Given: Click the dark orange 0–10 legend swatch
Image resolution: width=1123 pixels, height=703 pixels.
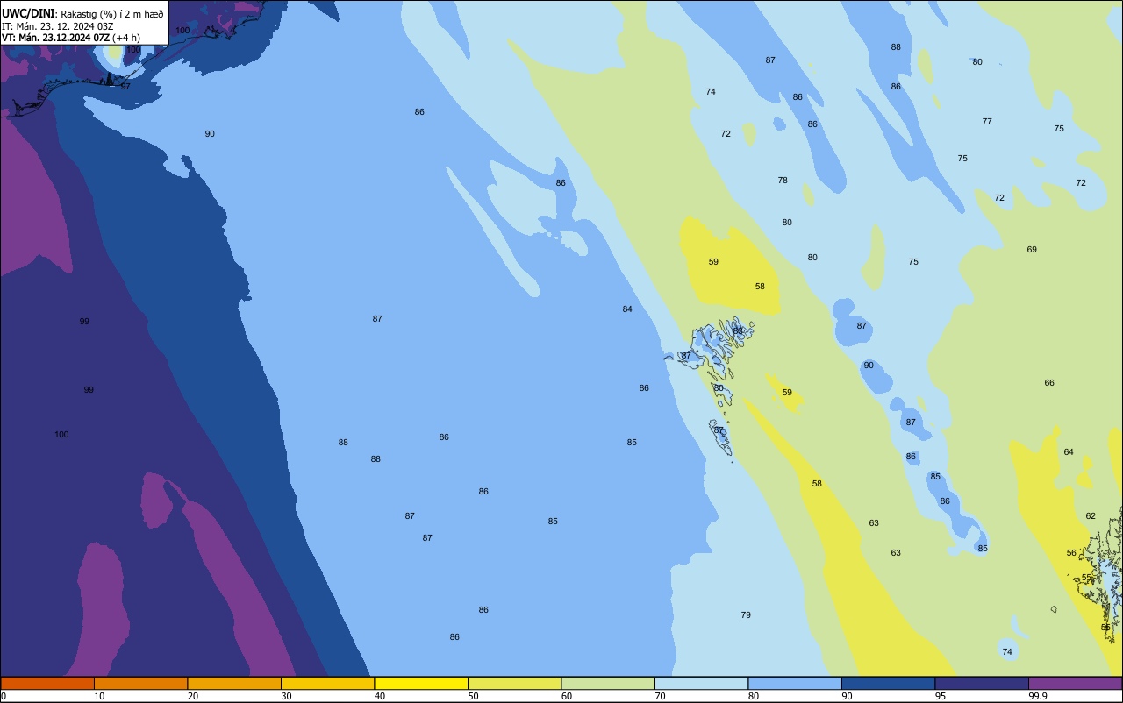Looking at the screenshot, I should (47, 683).
